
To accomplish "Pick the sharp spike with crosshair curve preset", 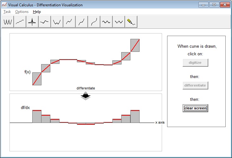I will click(32, 22).
